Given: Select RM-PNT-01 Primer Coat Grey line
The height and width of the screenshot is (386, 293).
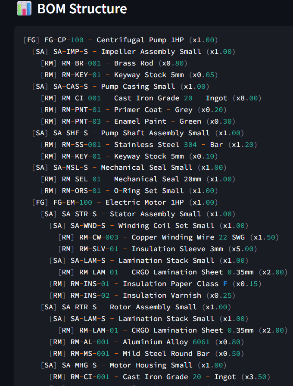Looking at the screenshot, I should point(134,110).
